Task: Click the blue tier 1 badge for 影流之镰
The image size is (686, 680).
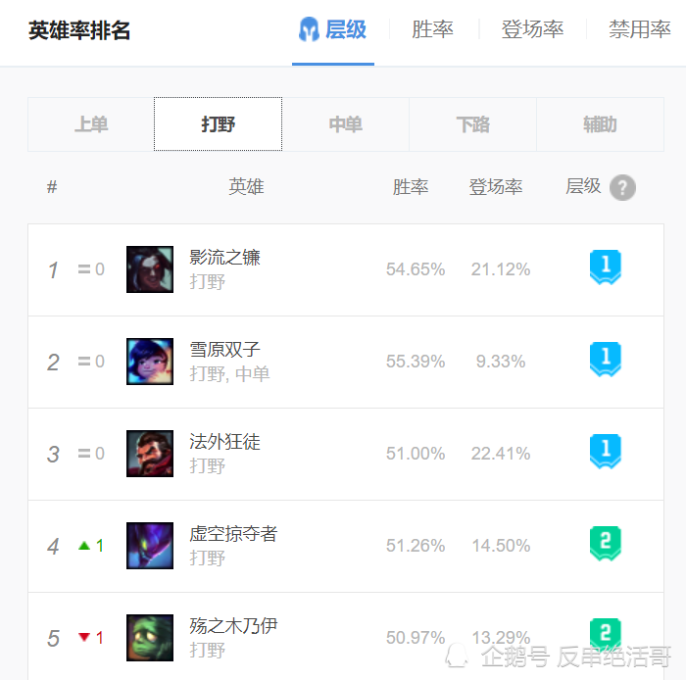Action: coord(606,267)
